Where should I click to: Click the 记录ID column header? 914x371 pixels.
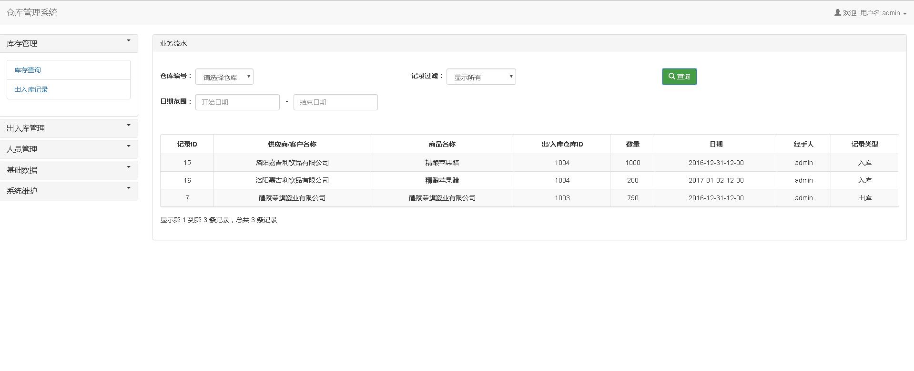pyautogui.click(x=187, y=144)
